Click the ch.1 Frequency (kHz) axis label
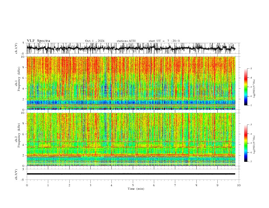The image size is (269, 208). [x=18, y=79]
